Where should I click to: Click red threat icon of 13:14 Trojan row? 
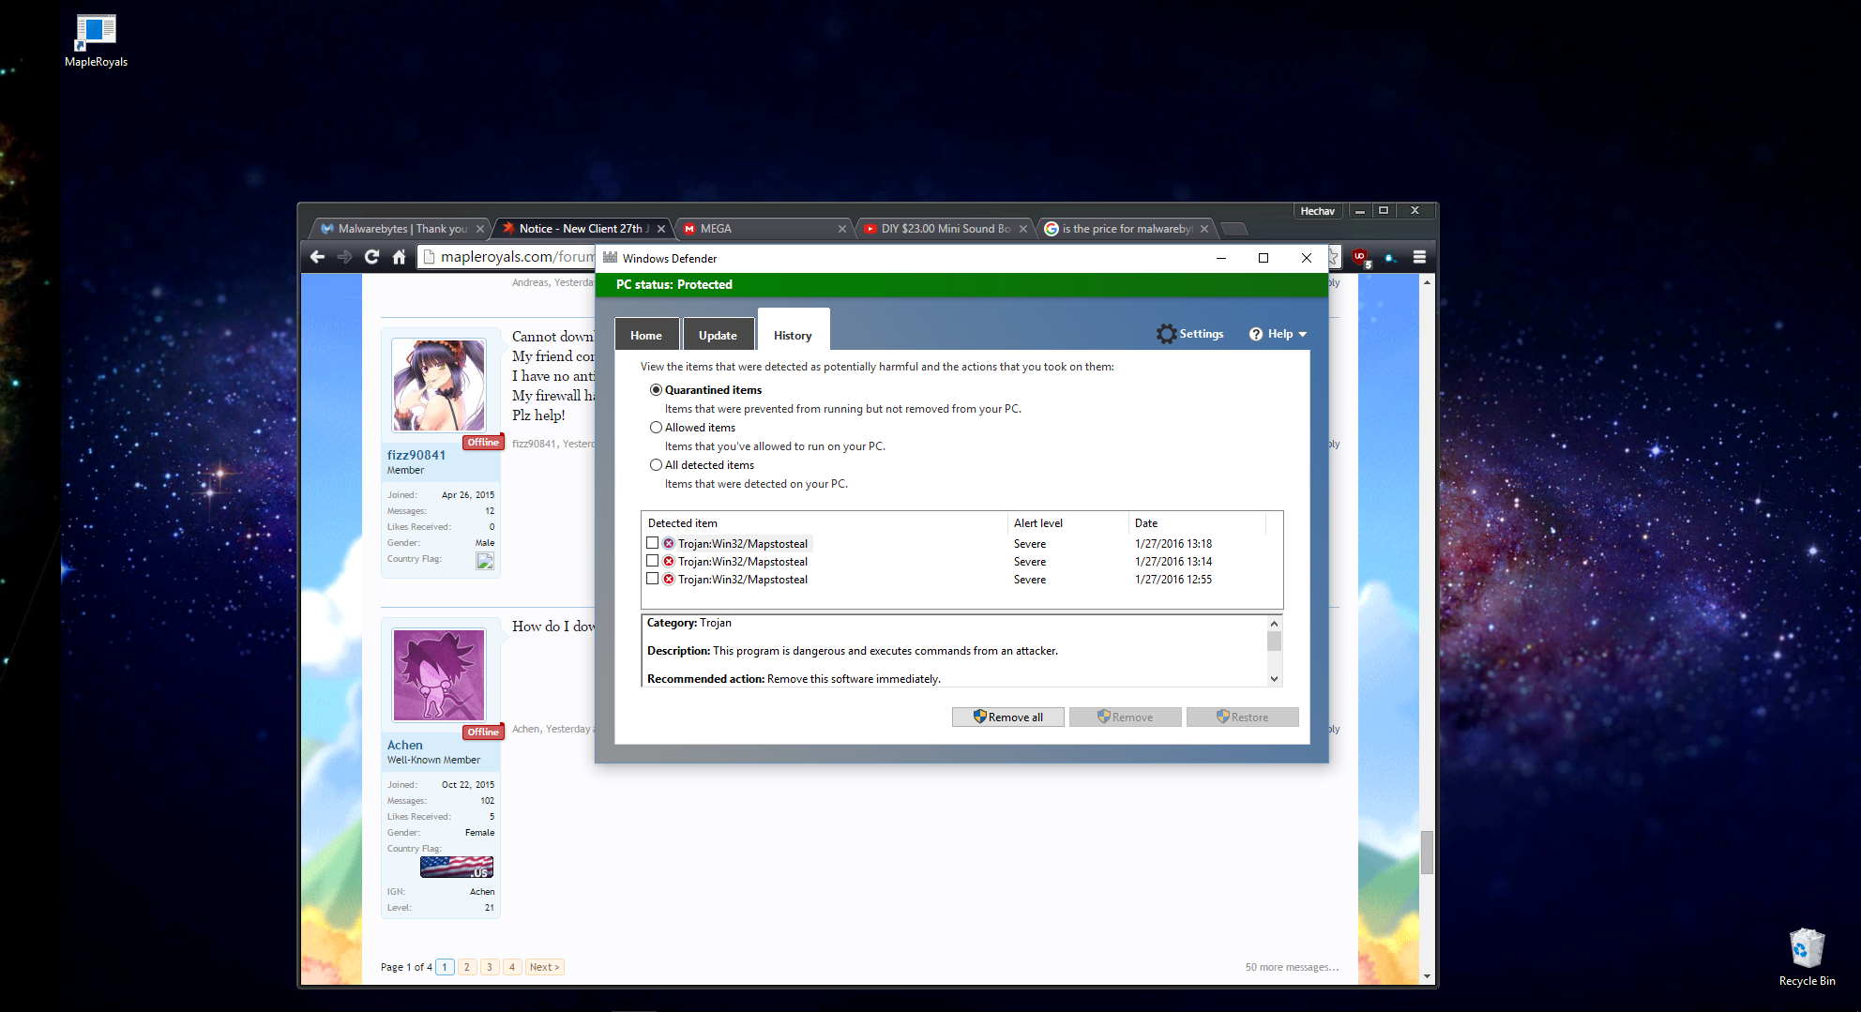click(x=669, y=562)
